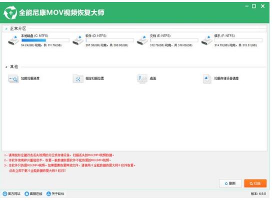
Task: Open the load scan progress icon
Action: (13, 79)
